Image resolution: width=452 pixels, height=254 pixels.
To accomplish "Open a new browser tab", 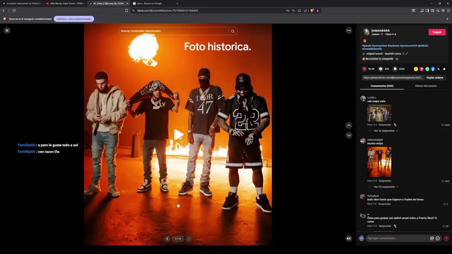I will coord(177,4).
